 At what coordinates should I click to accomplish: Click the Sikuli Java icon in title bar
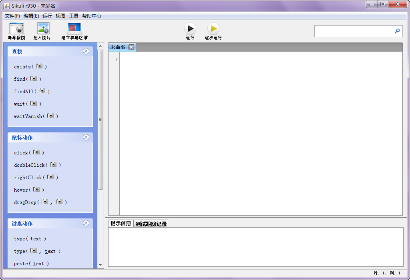click(6, 6)
